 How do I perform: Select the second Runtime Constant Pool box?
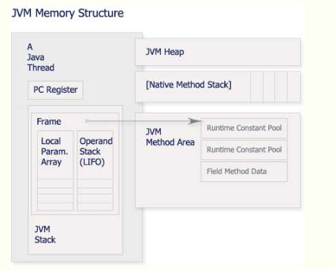pos(244,150)
